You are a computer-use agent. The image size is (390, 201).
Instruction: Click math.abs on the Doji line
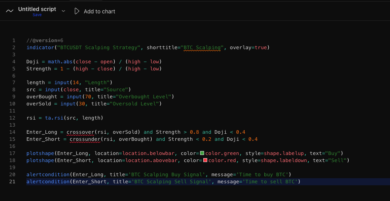[60, 61]
